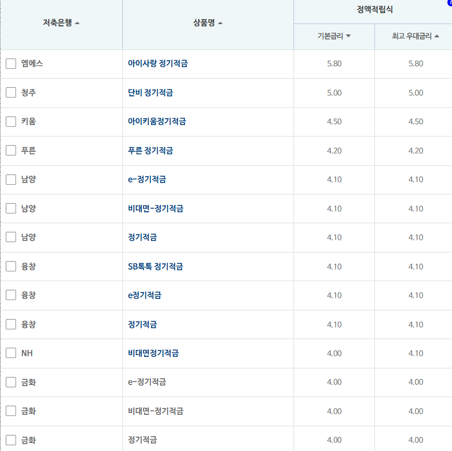This screenshot has width=452, height=451.
Task: Click 4.50 base rate for 키움
Action: click(x=334, y=122)
